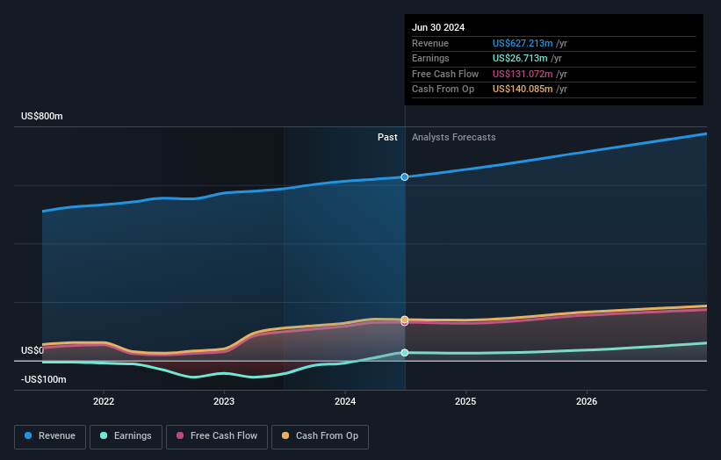
Task: Click the US$0 y-axis label
Action: point(32,350)
